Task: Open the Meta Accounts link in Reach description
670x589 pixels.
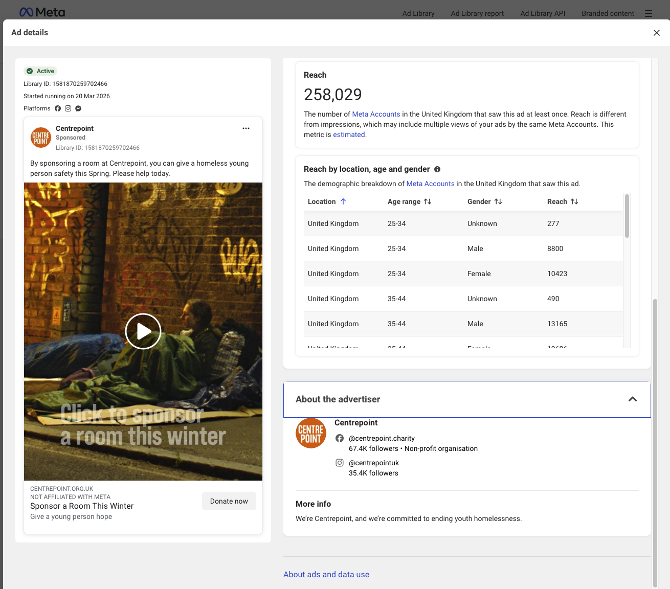Action: [376, 114]
